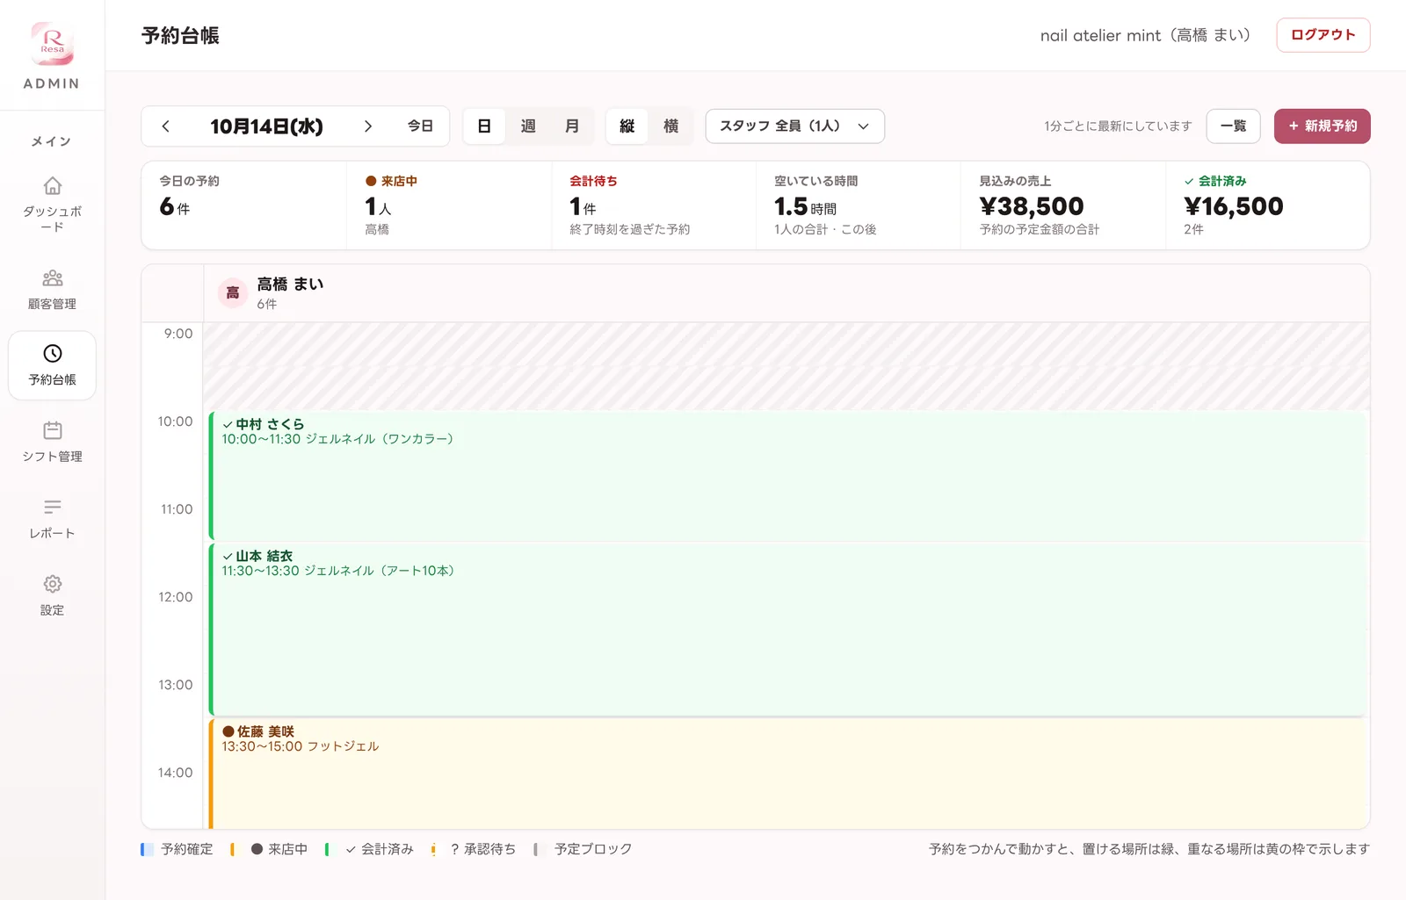Go to previous day arrow
Screen dimensions: 1406x900
click(165, 126)
